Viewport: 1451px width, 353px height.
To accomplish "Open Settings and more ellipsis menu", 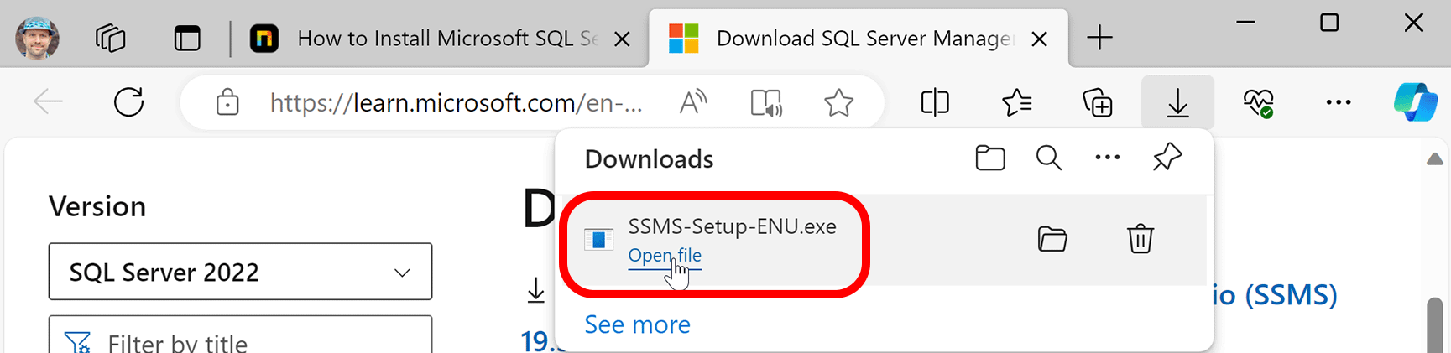I will pyautogui.click(x=1338, y=102).
